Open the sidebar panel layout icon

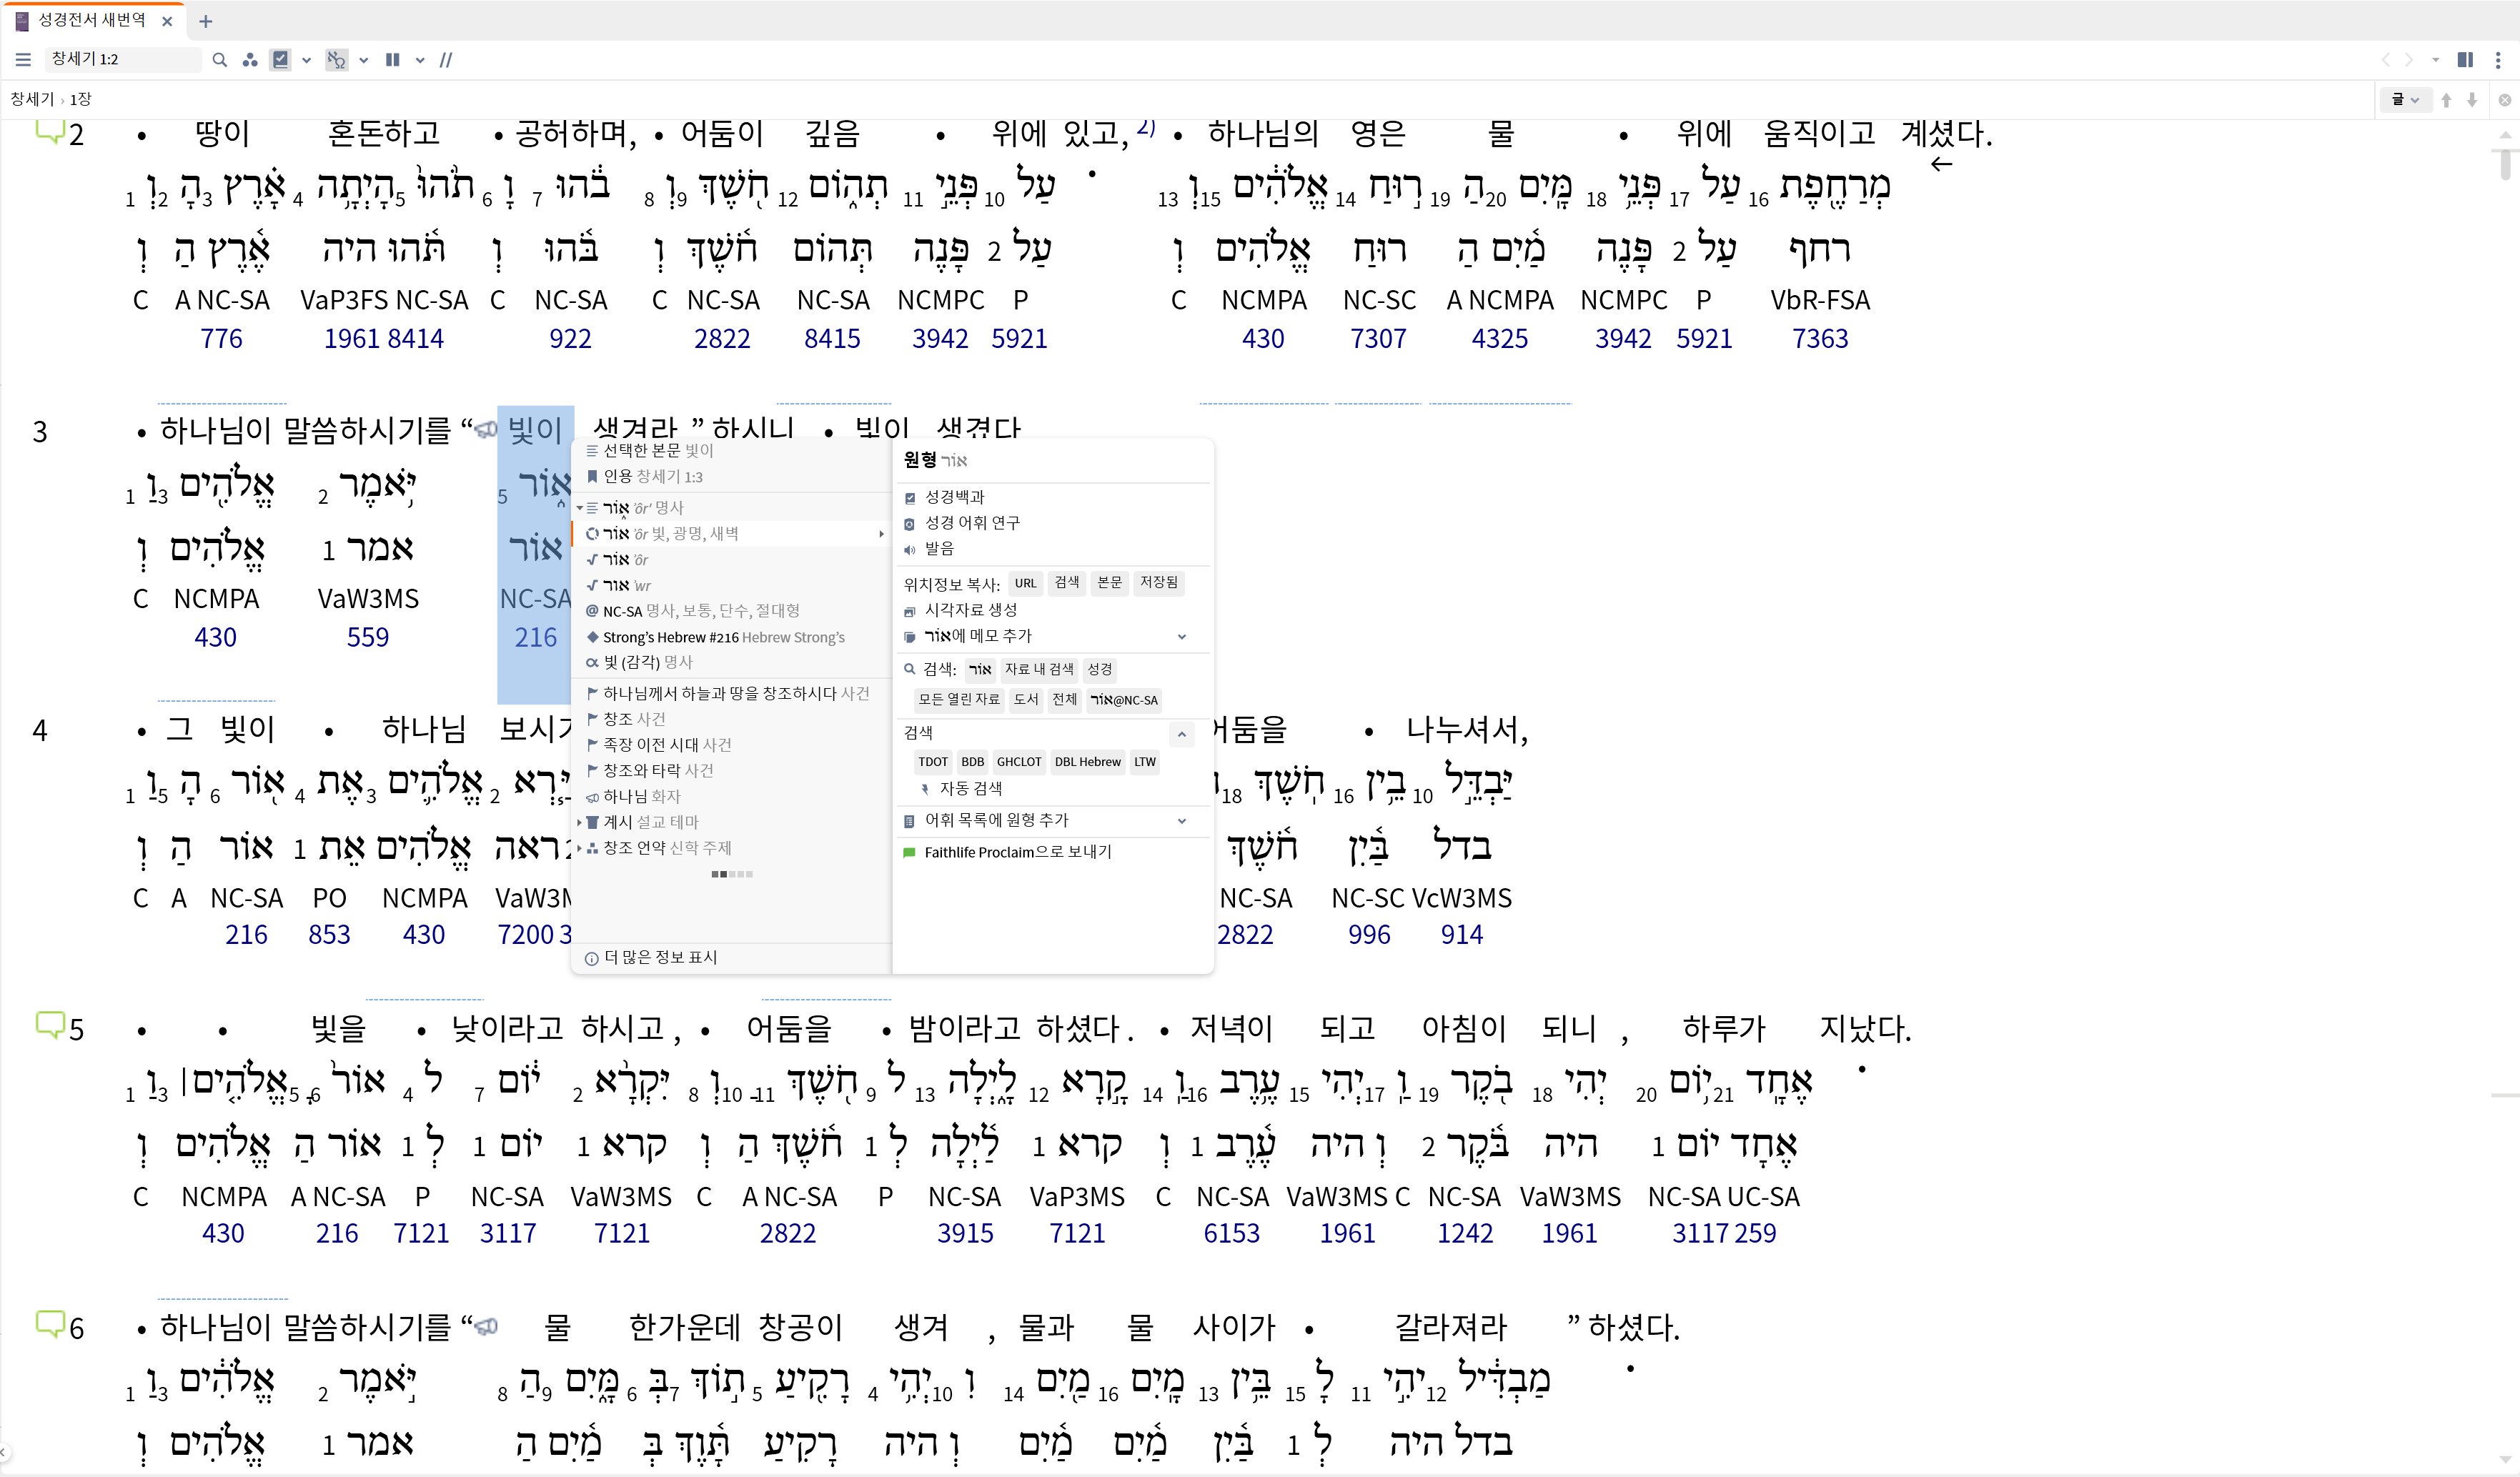click(2465, 60)
